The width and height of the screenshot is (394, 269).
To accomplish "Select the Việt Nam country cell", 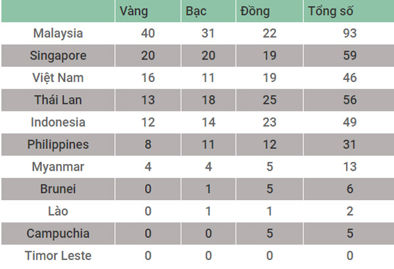I will [x=58, y=78].
